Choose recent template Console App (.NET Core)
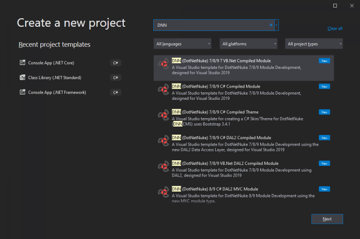Image resolution: width=360 pixels, height=239 pixels. tap(70, 63)
